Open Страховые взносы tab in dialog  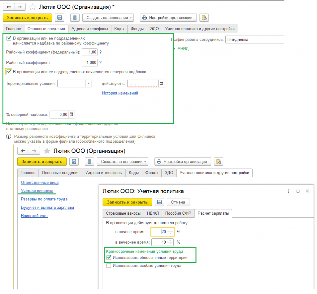tap(123, 213)
